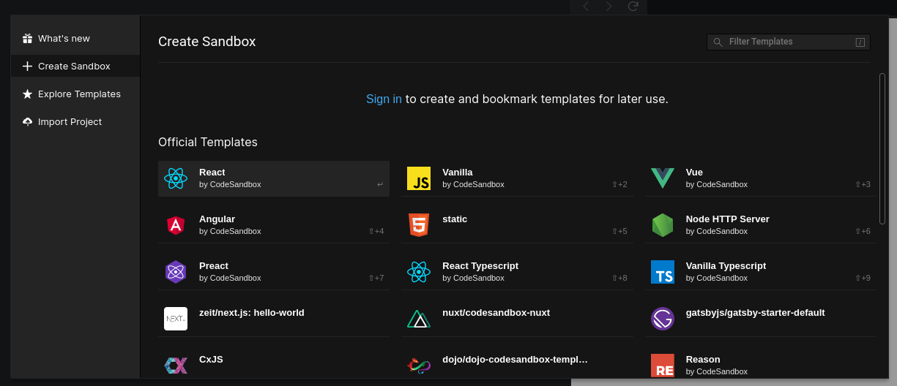Open the What's new section
The image size is (897, 386).
pos(75,38)
